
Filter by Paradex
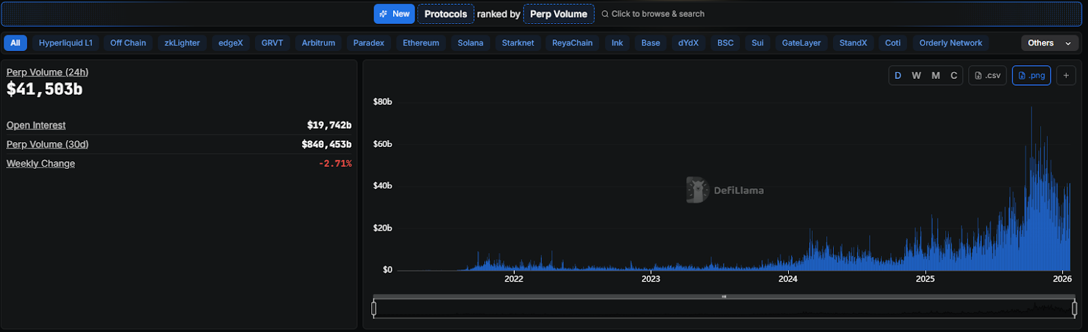369,43
